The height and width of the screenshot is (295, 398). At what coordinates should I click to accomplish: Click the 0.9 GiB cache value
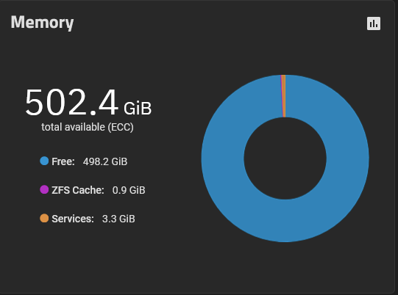(x=129, y=190)
